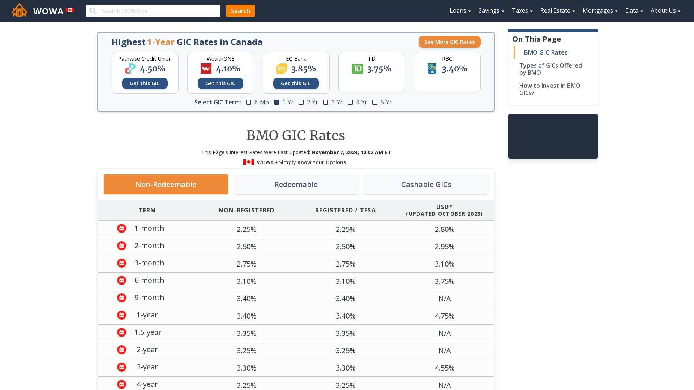The width and height of the screenshot is (694, 390).
Task: Switch to the Redeemable tab
Action: click(x=296, y=185)
